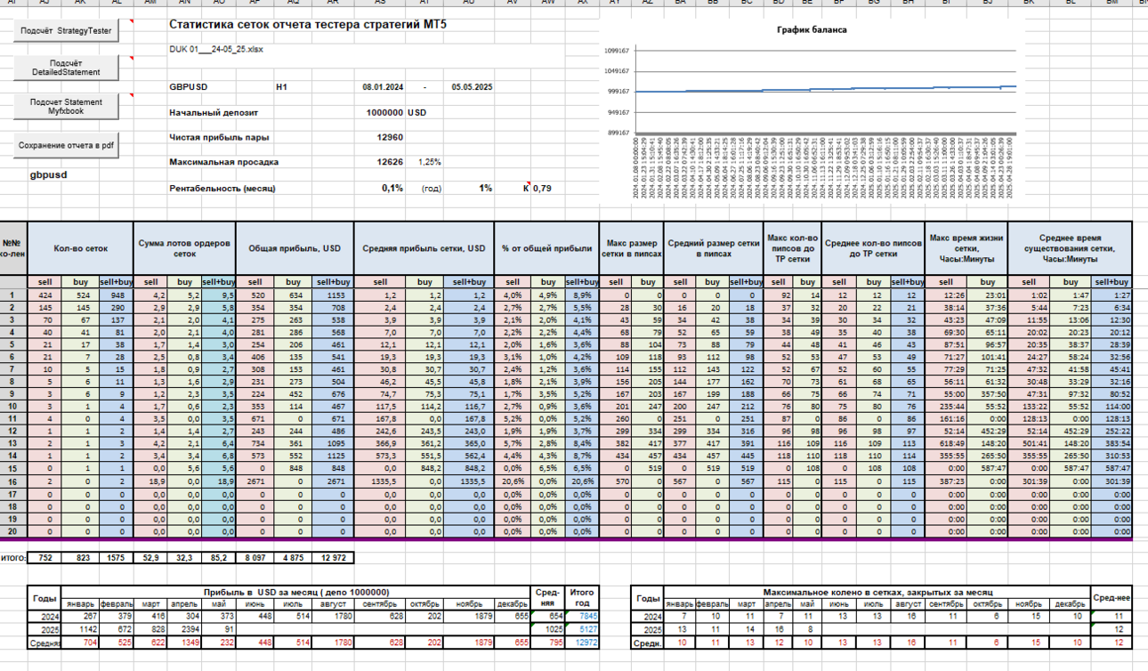Click Подсчет Statement Myfxbook button
This screenshot has height=671, width=1148.
click(x=66, y=107)
